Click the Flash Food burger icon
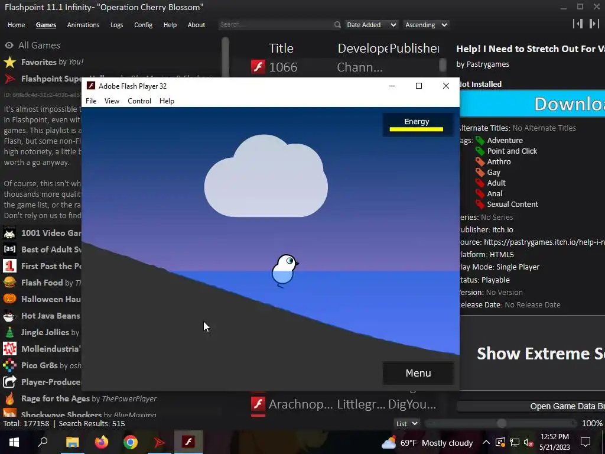Viewport: 605px width, 454px height. (x=9, y=282)
